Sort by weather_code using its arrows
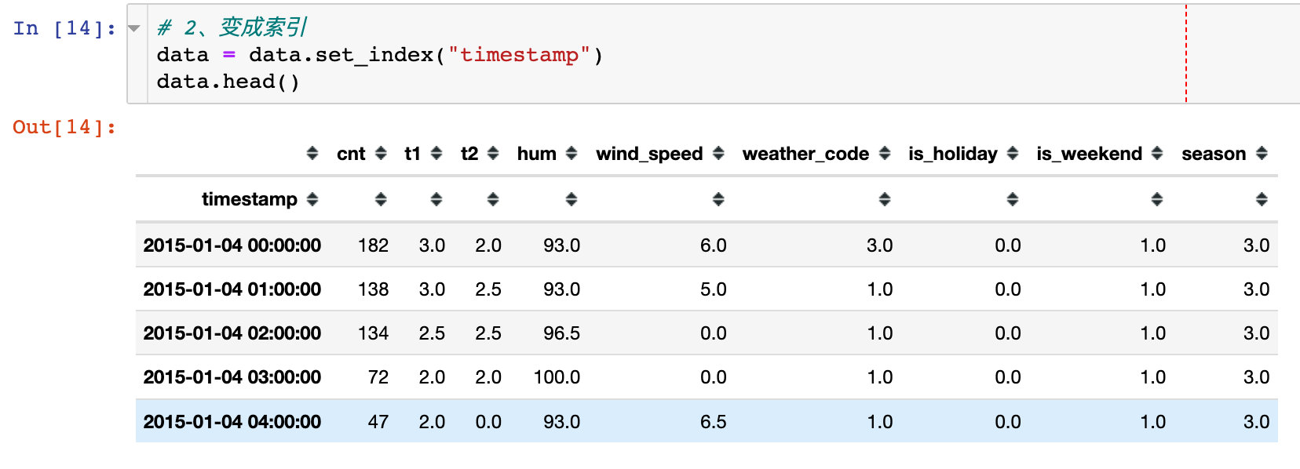 (885, 154)
